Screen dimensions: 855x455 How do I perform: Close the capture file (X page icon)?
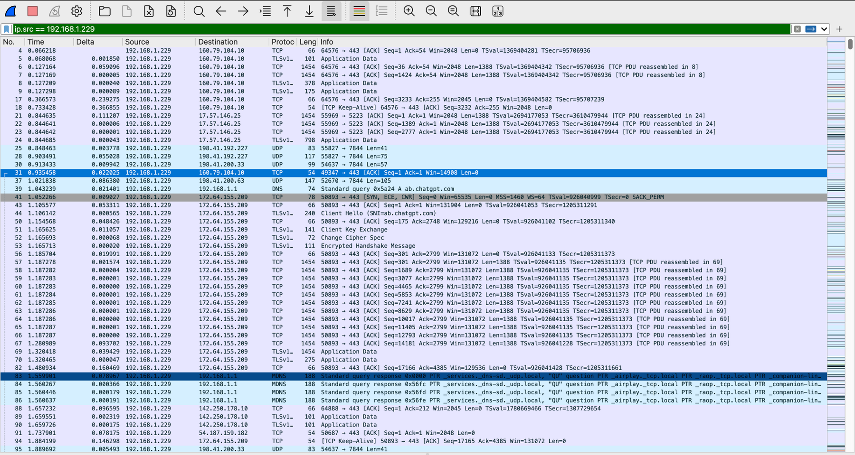[149, 11]
